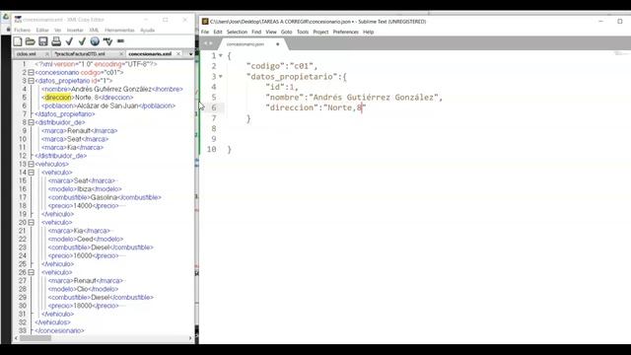Open Find menu in Sublime Text
Screen dimensions: 631x355
click(x=256, y=32)
